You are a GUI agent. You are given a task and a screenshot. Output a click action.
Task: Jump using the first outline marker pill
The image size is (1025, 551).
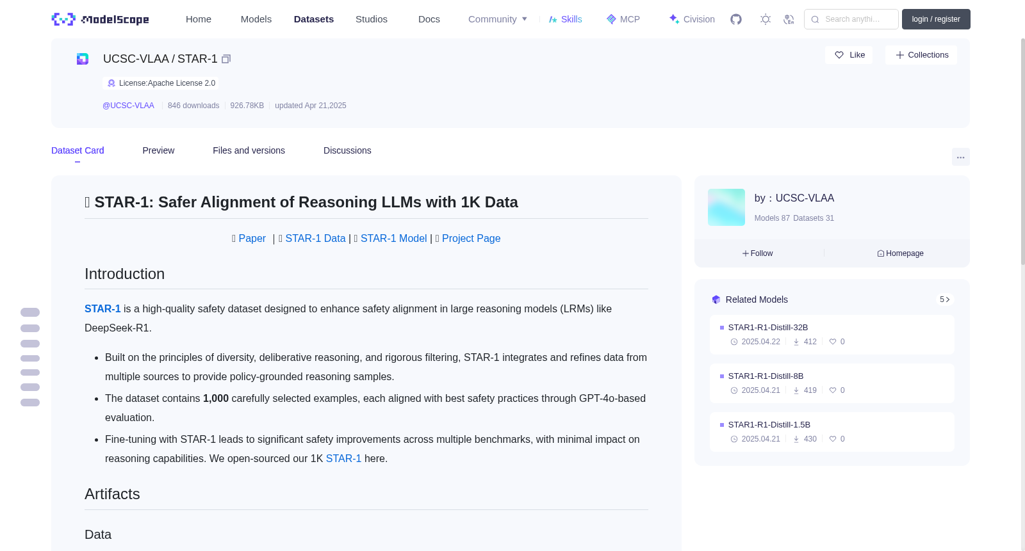30,312
